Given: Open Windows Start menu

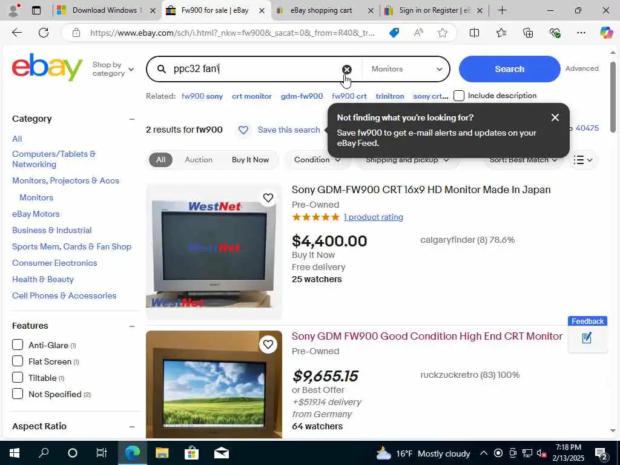Looking at the screenshot, I should point(15,453).
